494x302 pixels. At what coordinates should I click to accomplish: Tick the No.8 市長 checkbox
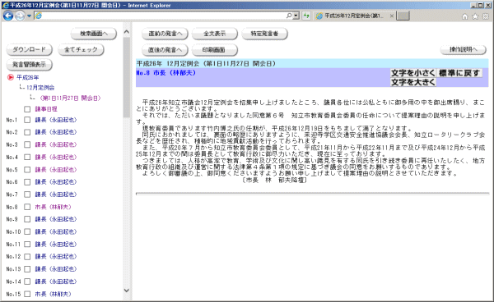[x=27, y=207]
